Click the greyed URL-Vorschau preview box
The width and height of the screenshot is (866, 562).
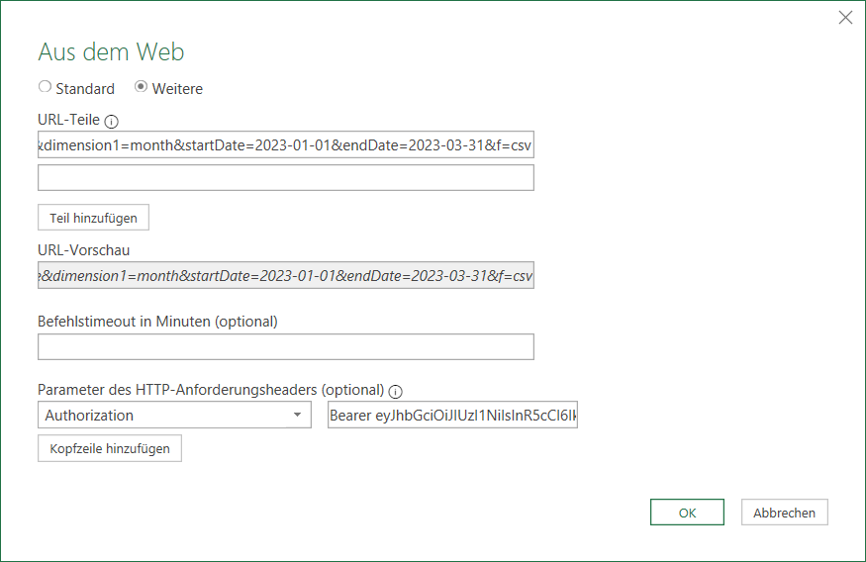[285, 275]
